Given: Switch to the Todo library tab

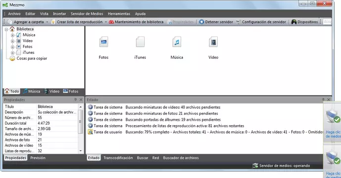Looking at the screenshot, I should coord(12,91).
